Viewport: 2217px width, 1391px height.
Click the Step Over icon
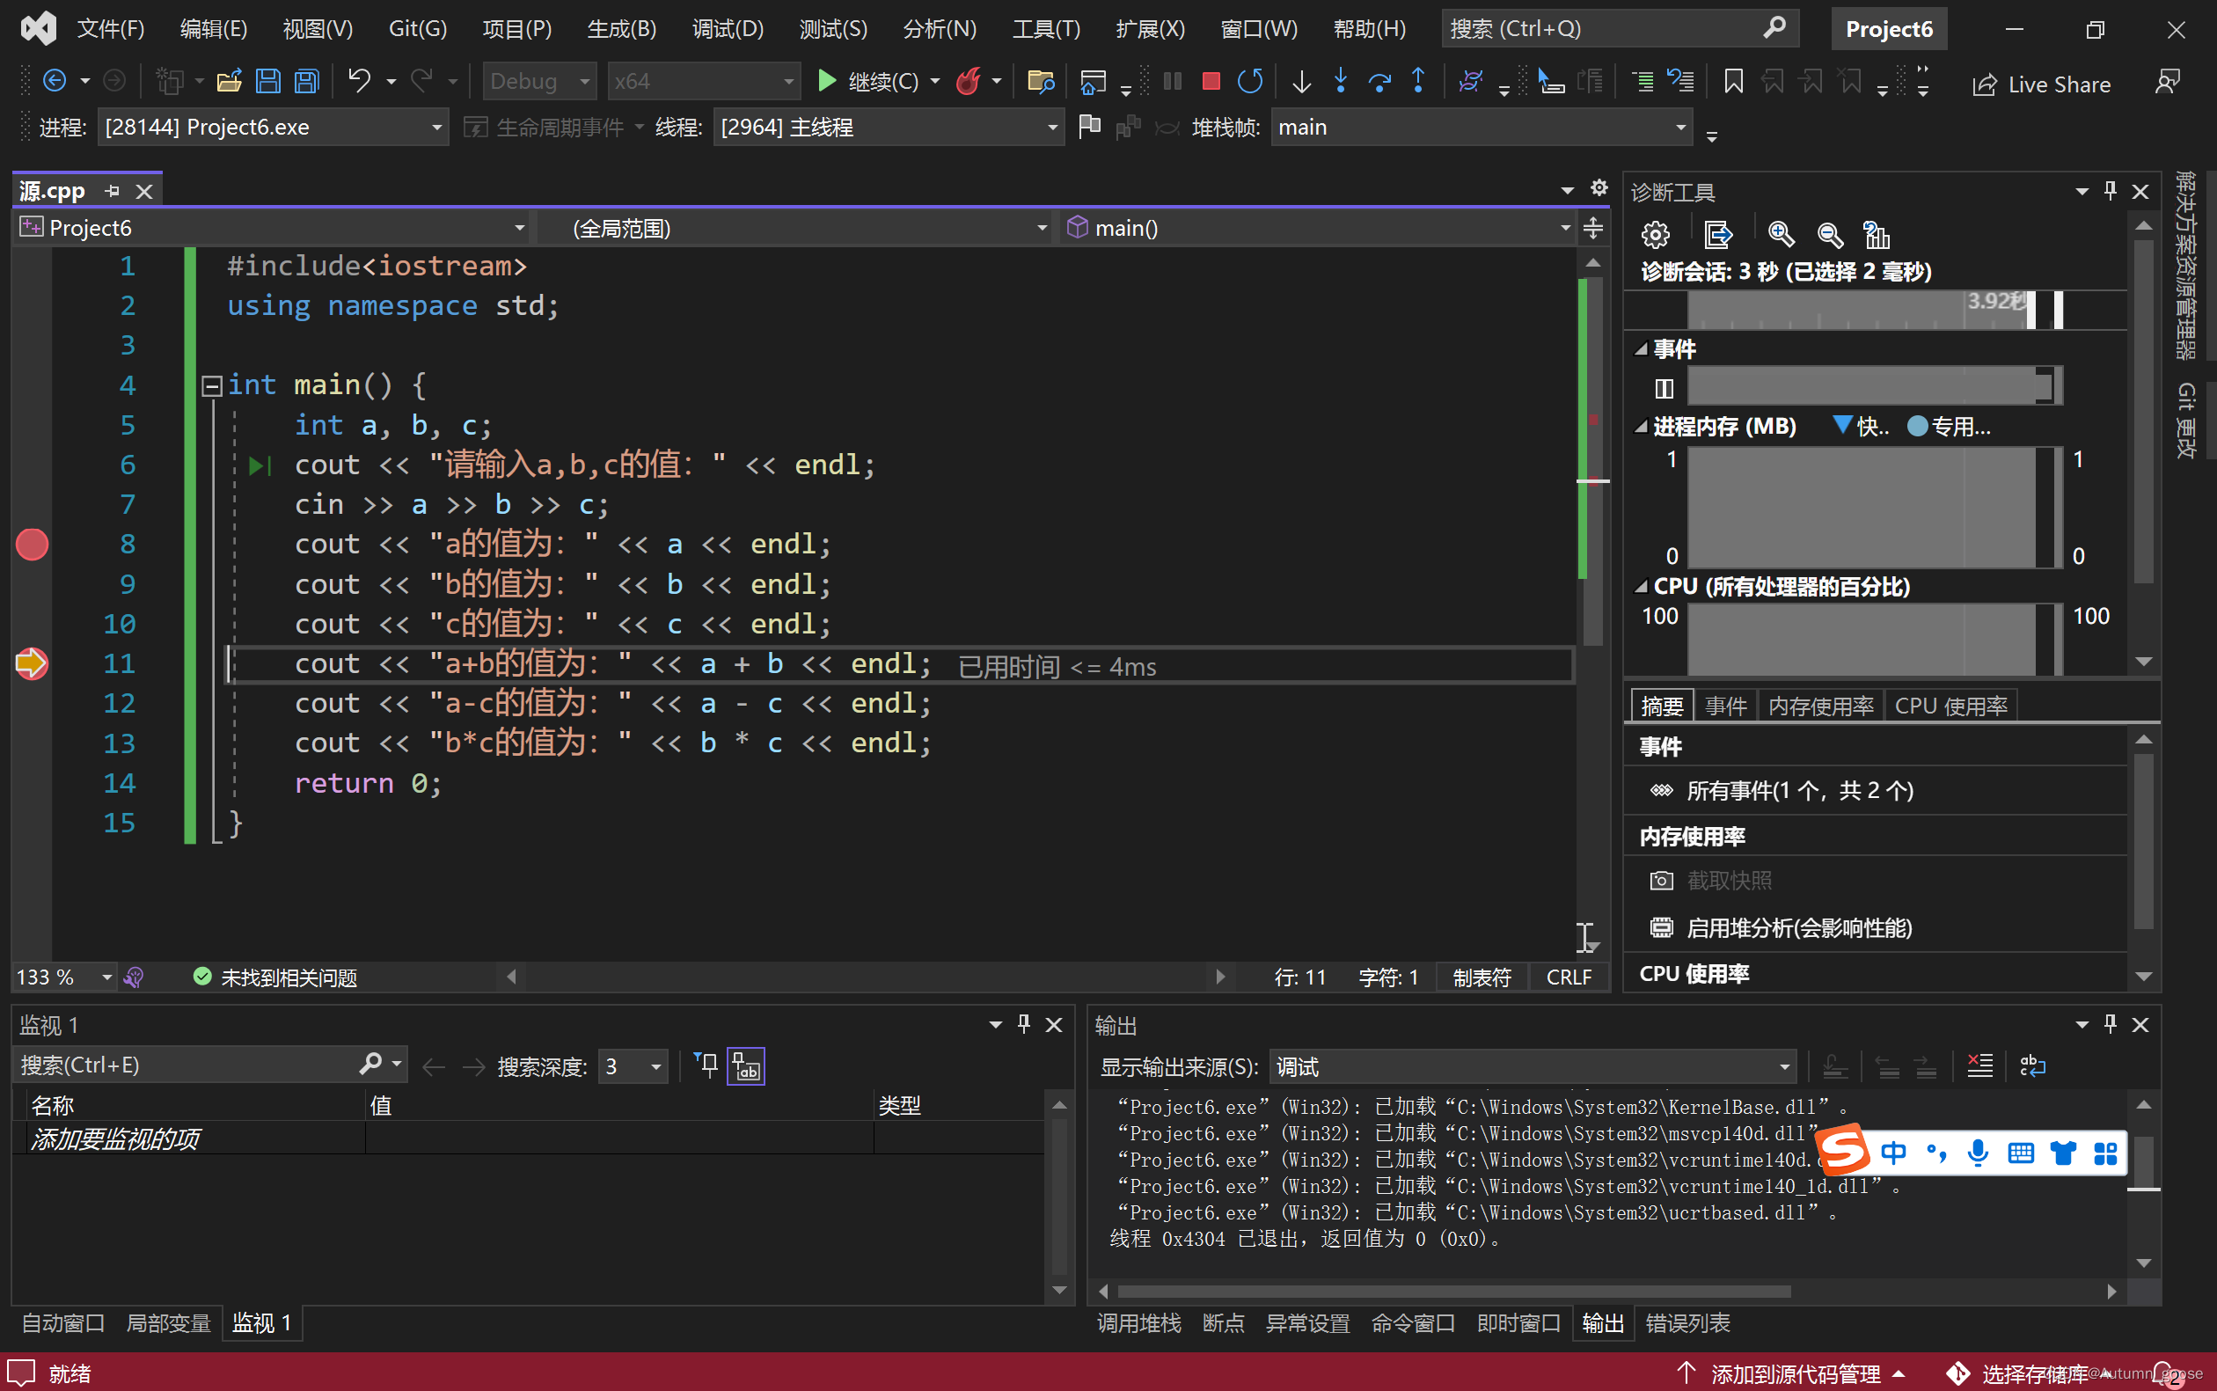click(1379, 82)
